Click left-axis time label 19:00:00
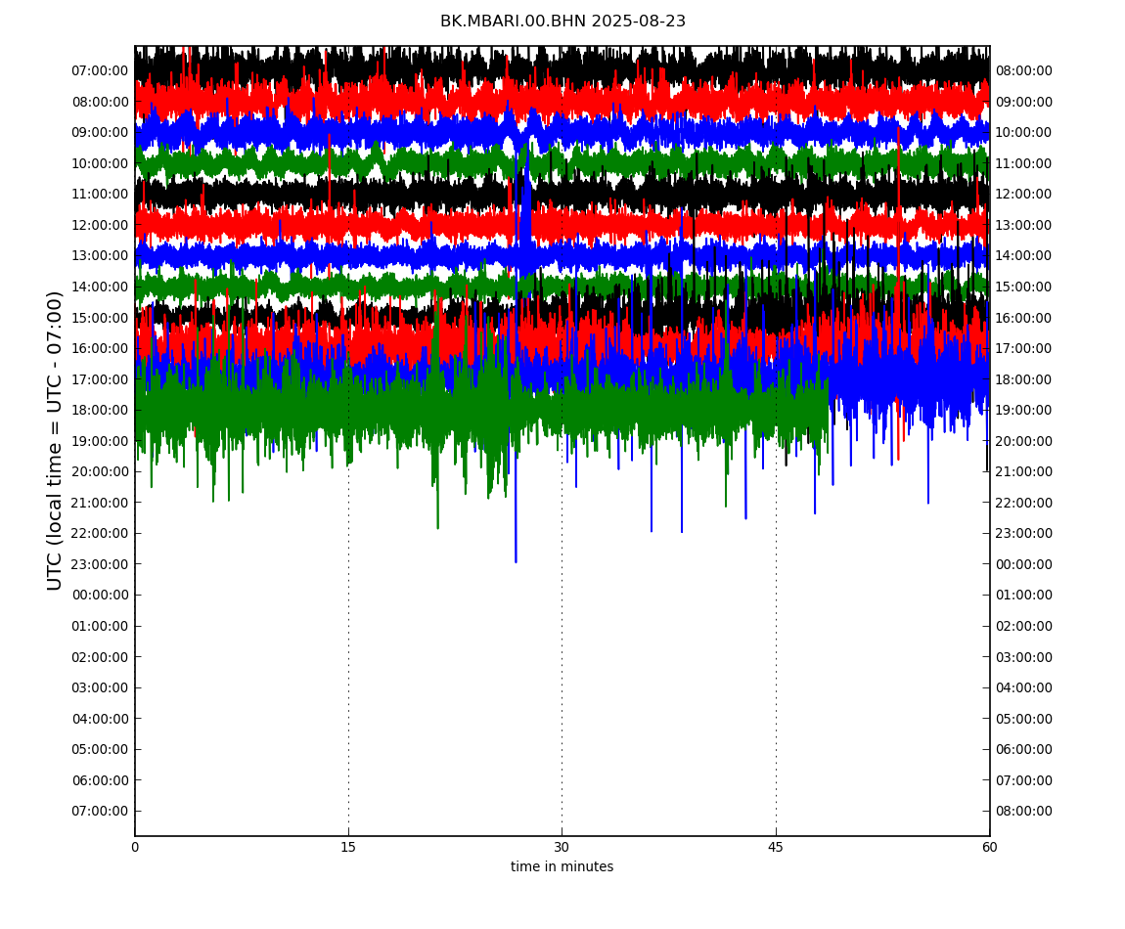The height and width of the screenshot is (929, 1125). 100,441
